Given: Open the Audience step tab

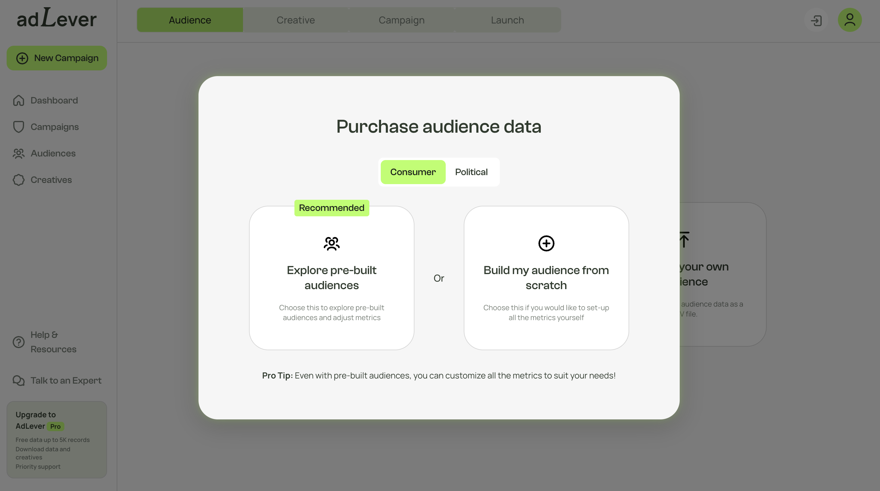Looking at the screenshot, I should tap(190, 20).
